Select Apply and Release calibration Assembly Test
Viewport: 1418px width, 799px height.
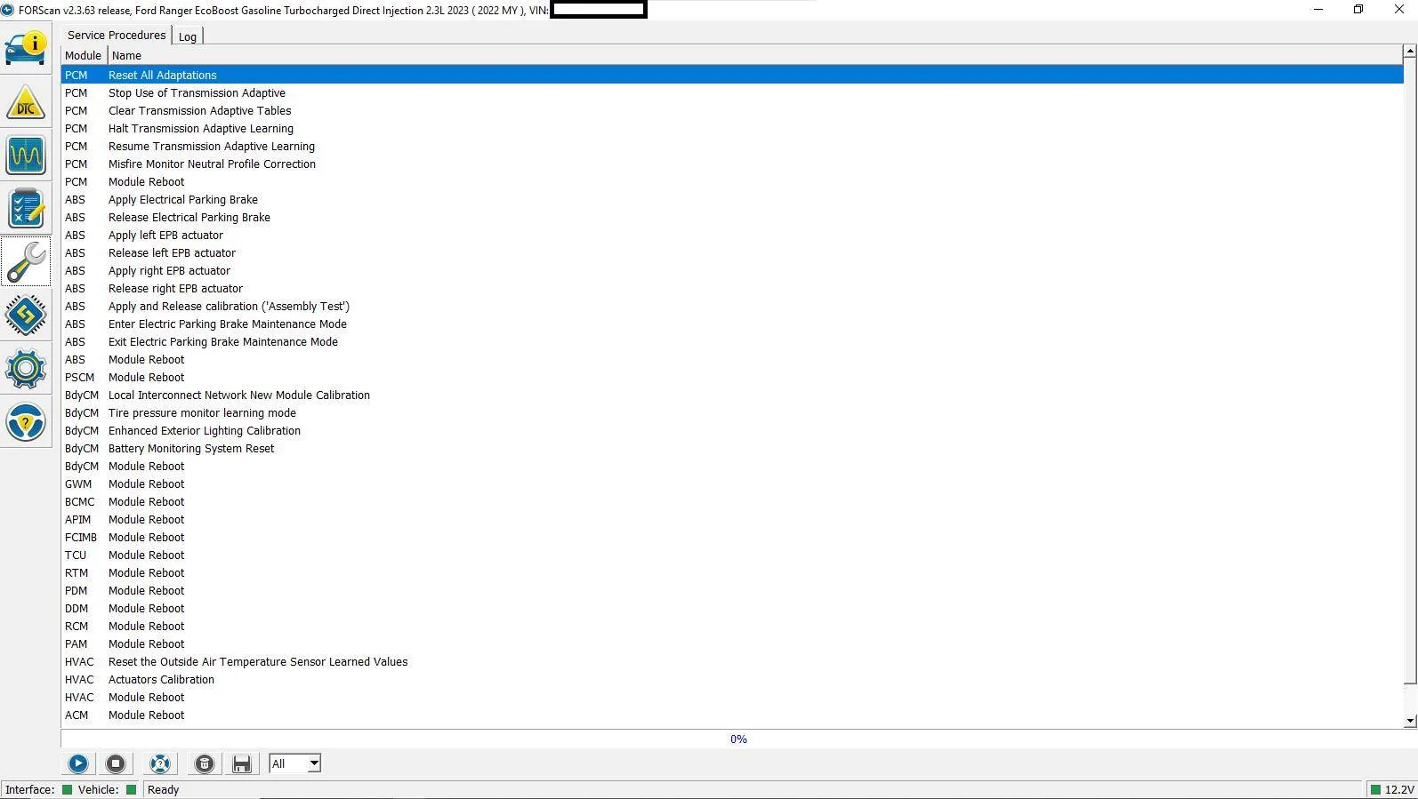tap(732, 306)
